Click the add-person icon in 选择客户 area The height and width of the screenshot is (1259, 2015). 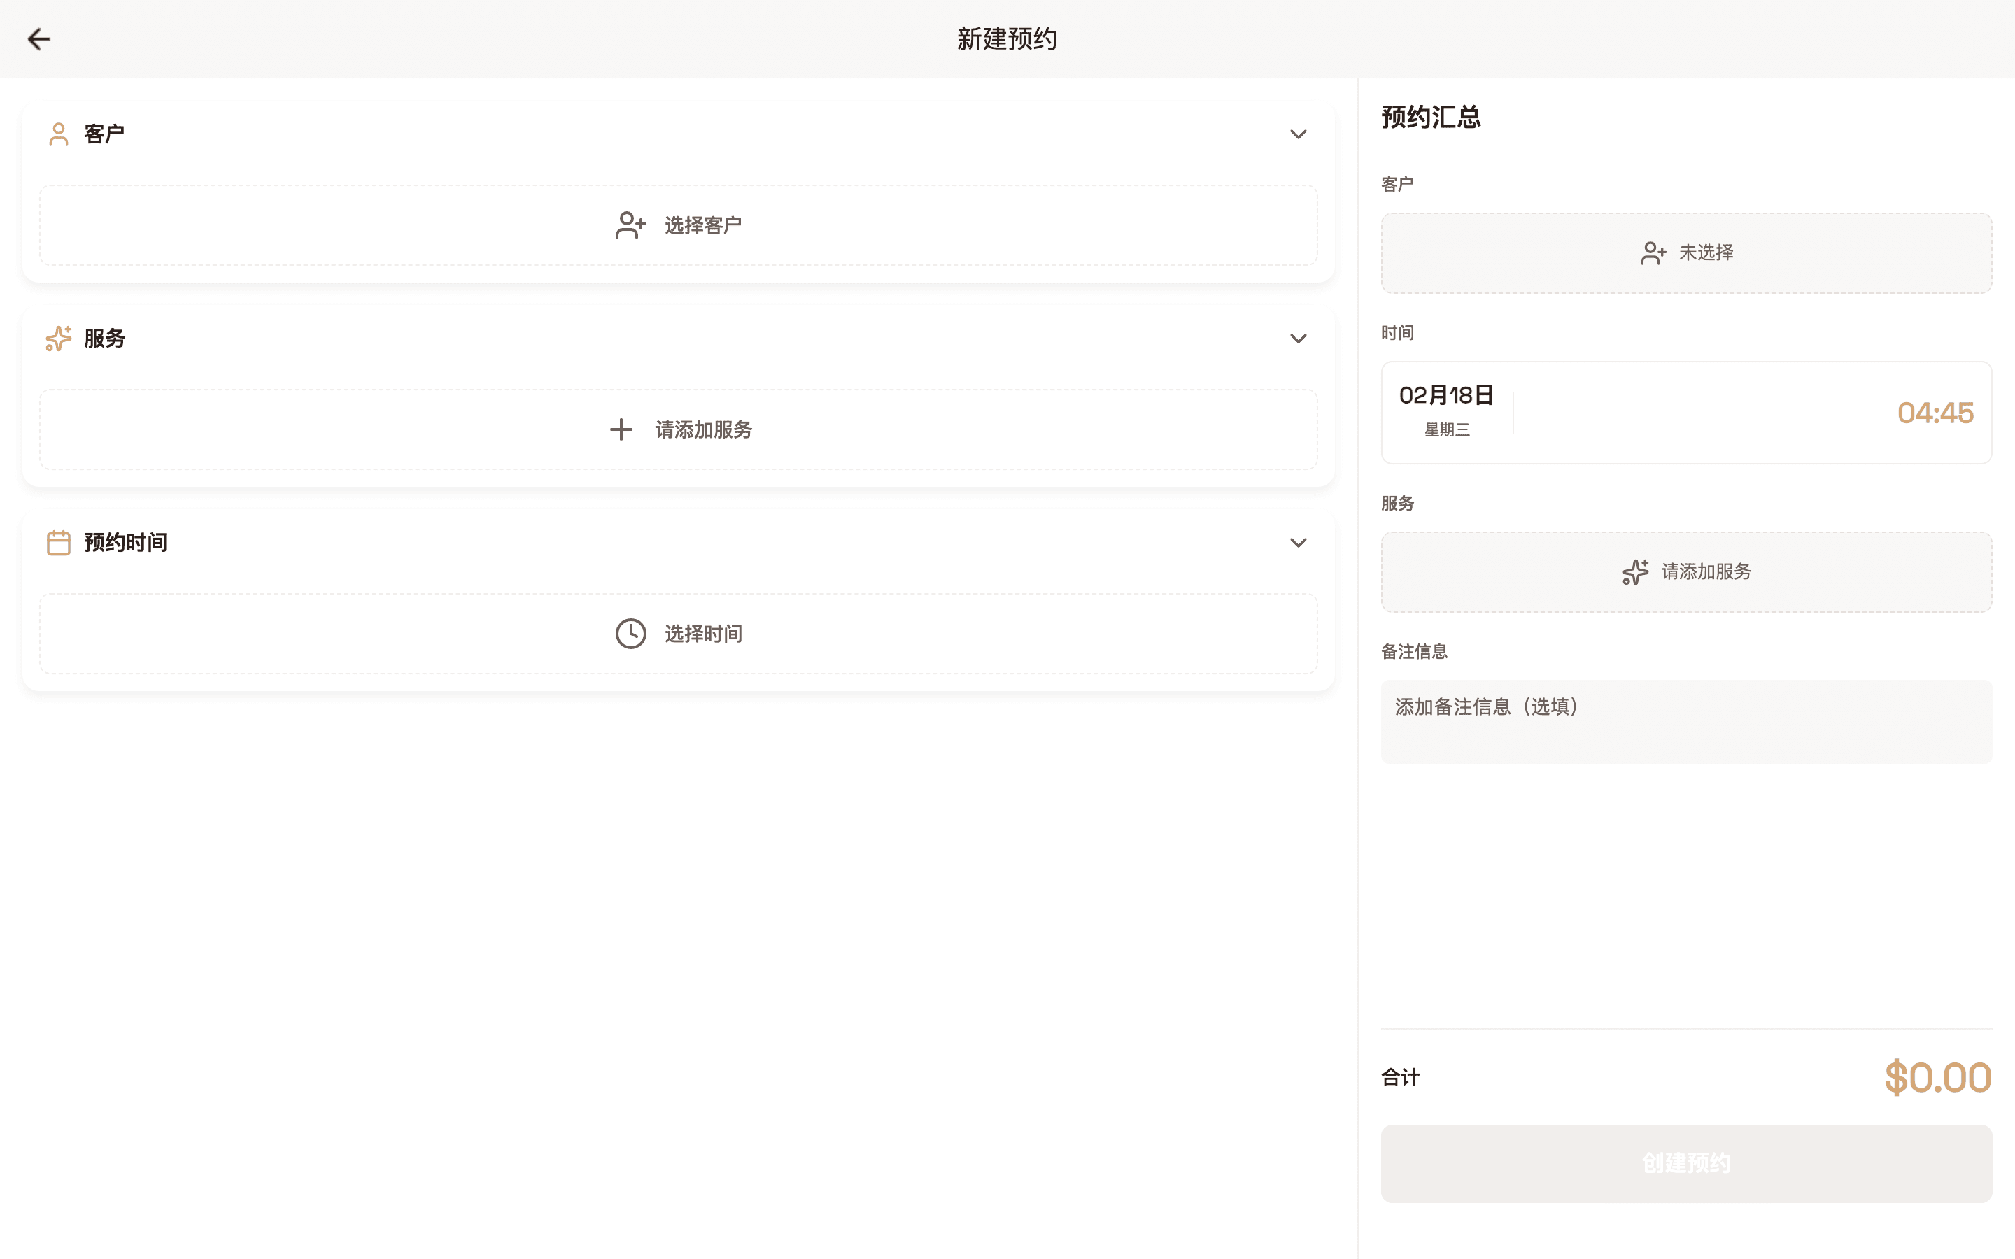630,225
